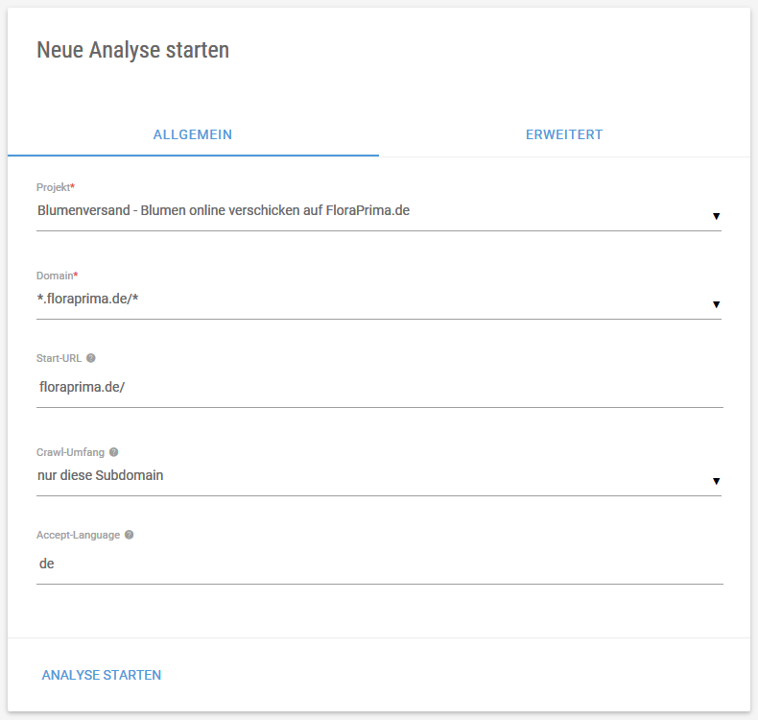This screenshot has height=720, width=758.
Task: Click the Accept-Language help icon
Action: (x=130, y=535)
